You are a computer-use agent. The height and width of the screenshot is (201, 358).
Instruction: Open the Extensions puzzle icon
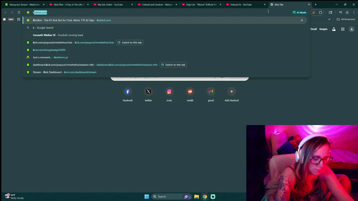321,12
